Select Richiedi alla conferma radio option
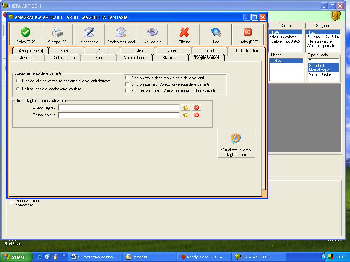The image size is (350, 262). point(18,81)
